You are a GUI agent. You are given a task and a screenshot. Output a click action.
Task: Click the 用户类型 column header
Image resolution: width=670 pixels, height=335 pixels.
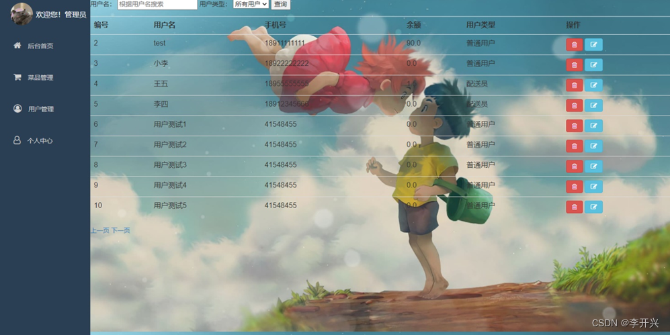coord(480,25)
